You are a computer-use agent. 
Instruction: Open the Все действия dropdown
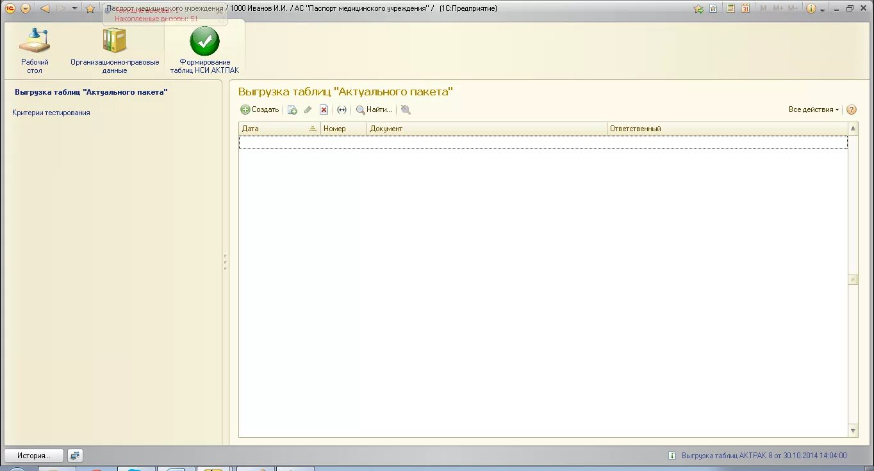(x=814, y=109)
